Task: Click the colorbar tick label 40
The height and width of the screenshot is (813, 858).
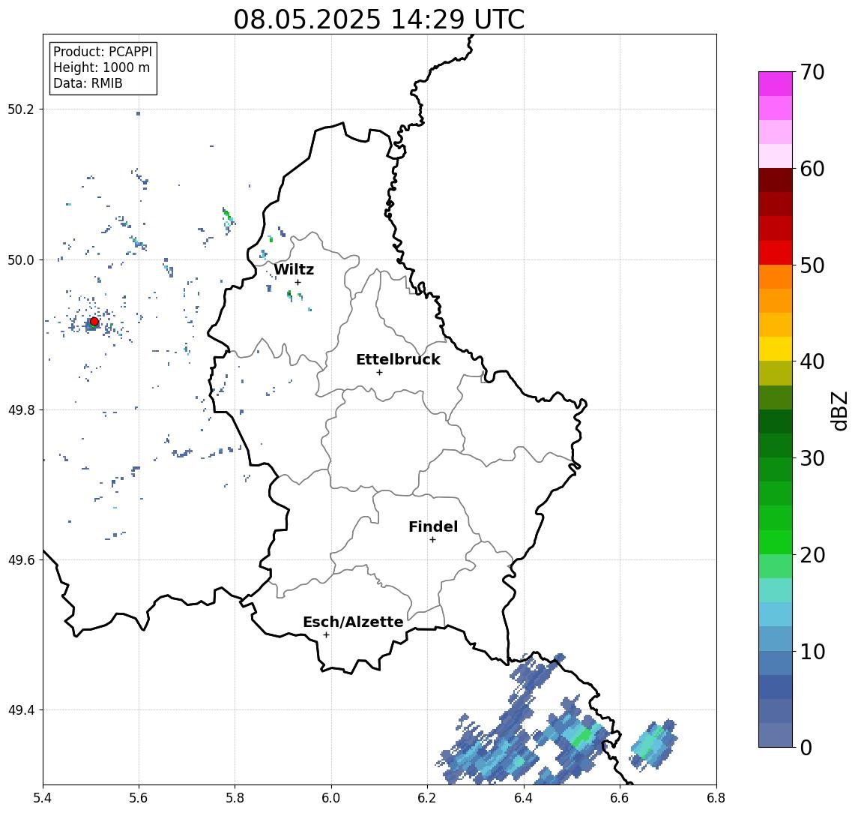Action: coord(812,361)
